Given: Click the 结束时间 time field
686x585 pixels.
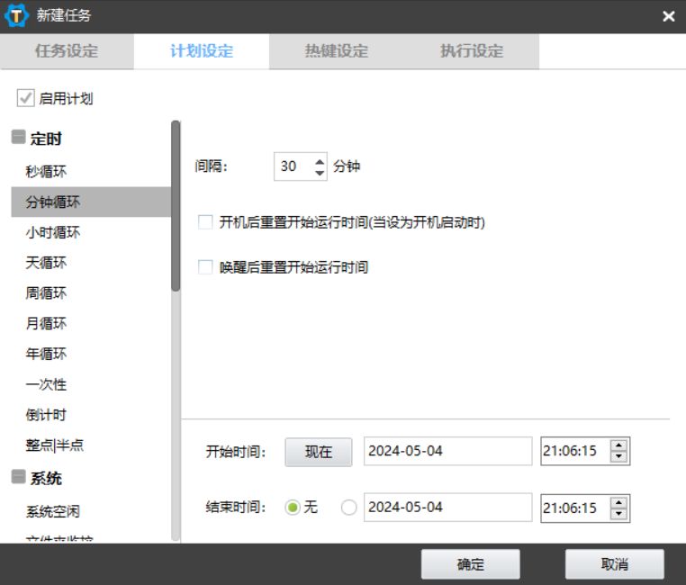Looking at the screenshot, I should (575, 508).
